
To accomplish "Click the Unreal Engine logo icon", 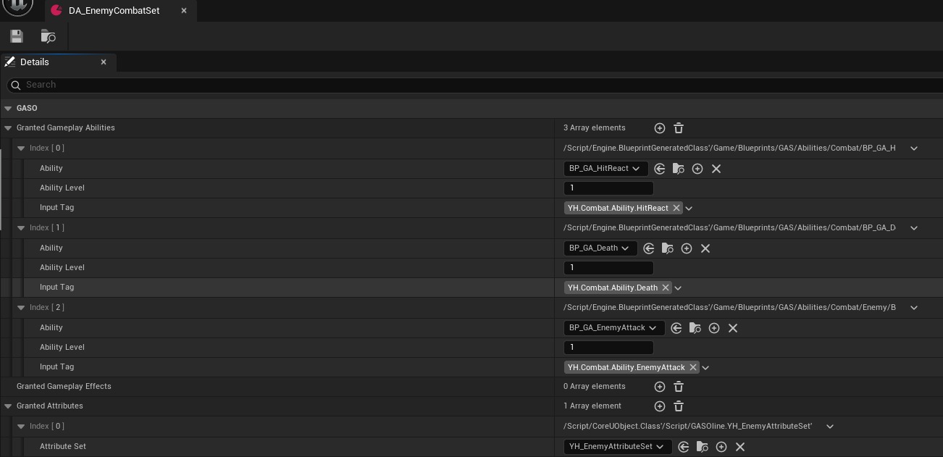I will 17,6.
